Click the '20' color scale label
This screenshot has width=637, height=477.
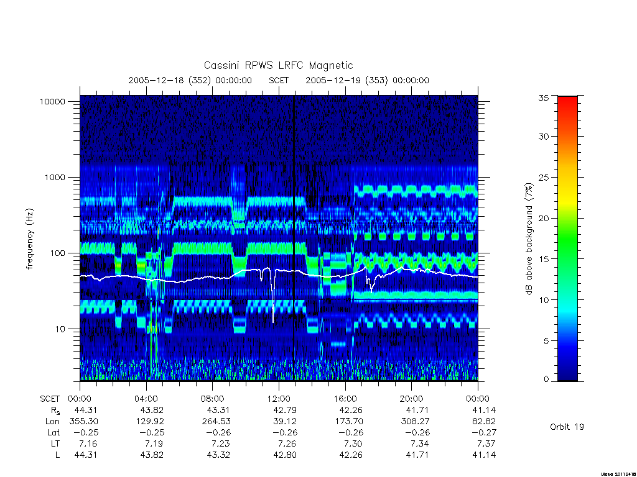click(543, 218)
